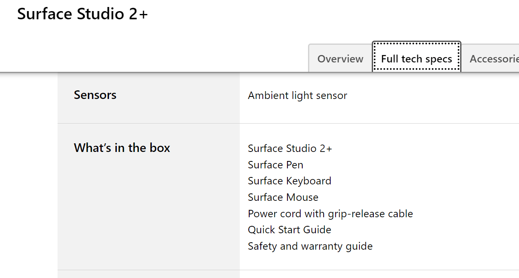The image size is (519, 278).
Task: Click the Power cord list item
Action: 330,214
